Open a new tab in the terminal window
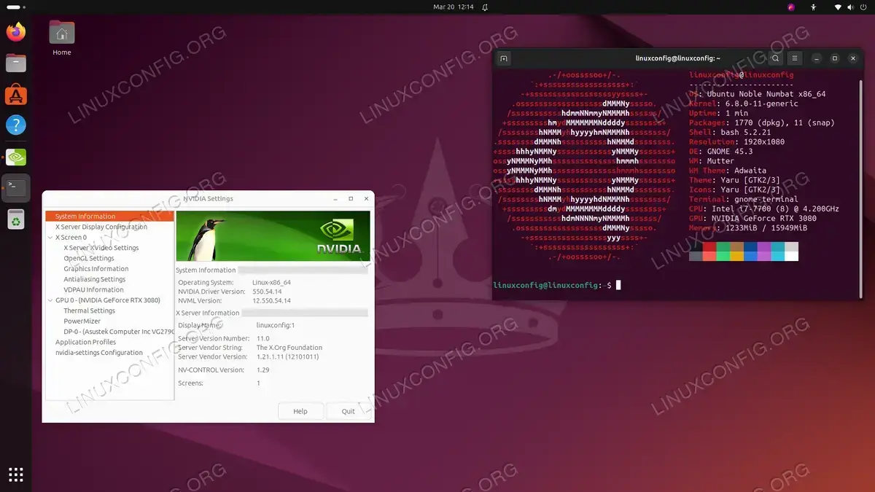The image size is (875, 492). (504, 58)
